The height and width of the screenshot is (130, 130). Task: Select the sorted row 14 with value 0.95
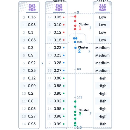(56, 109)
